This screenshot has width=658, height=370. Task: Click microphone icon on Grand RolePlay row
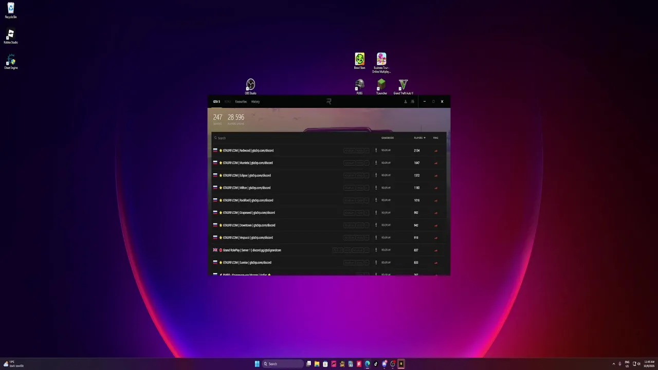point(376,250)
